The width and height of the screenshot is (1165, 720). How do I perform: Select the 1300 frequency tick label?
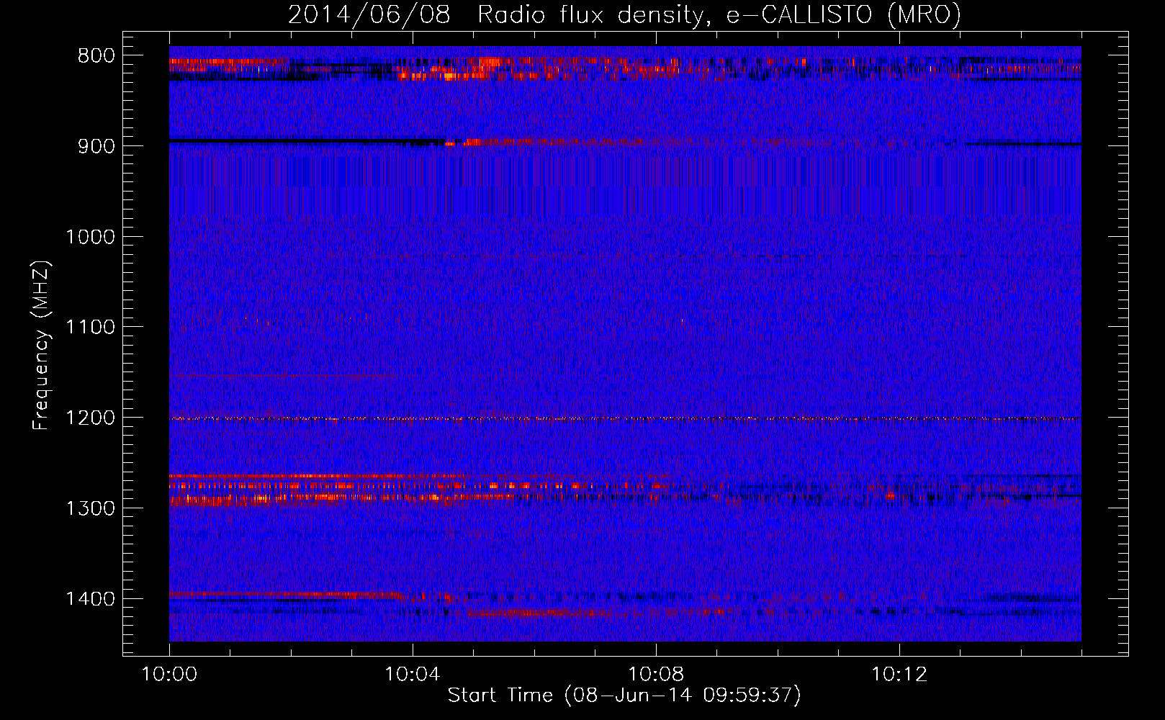click(90, 508)
